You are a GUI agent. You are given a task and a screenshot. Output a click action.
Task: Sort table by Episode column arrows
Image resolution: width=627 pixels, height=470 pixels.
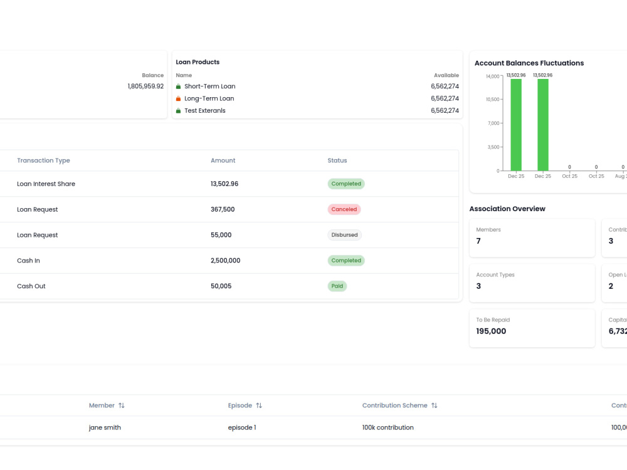[259, 405]
